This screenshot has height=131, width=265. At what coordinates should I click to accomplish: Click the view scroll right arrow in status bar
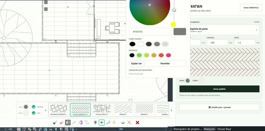pos(166,129)
